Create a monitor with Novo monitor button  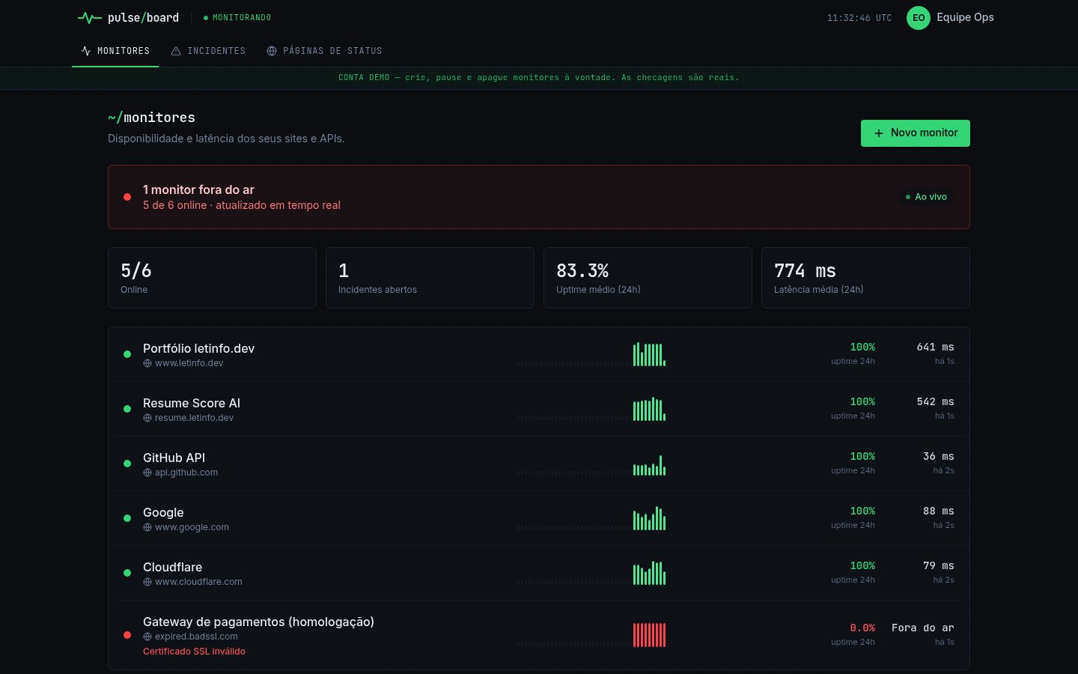point(916,133)
